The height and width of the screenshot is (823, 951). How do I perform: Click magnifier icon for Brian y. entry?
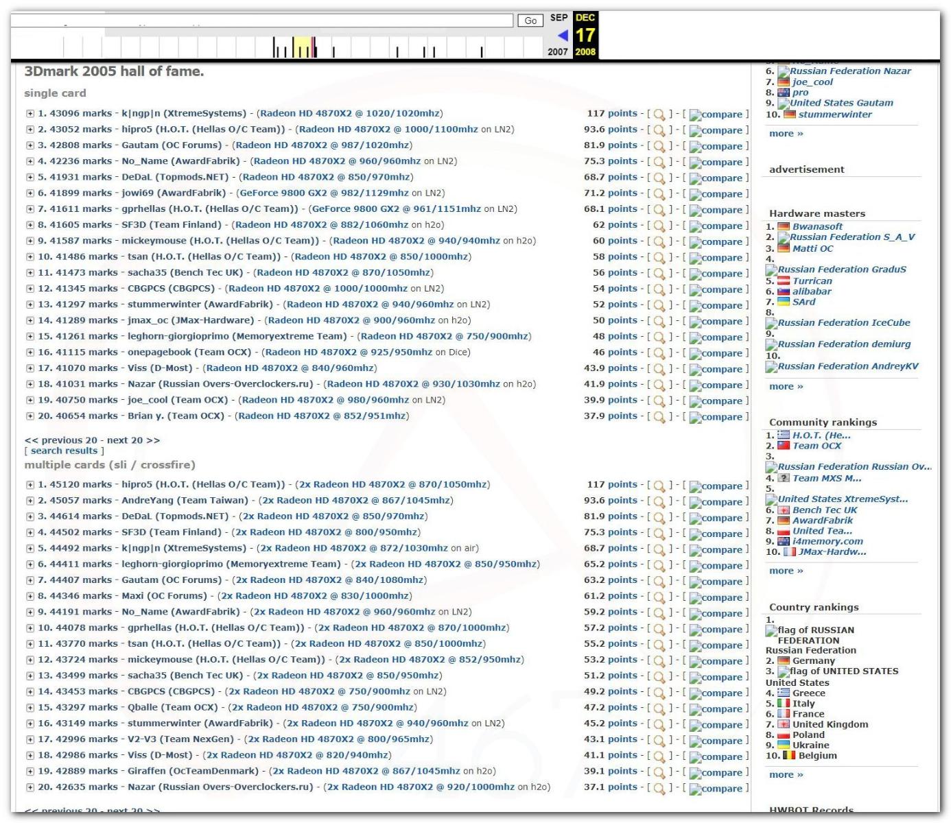point(659,417)
